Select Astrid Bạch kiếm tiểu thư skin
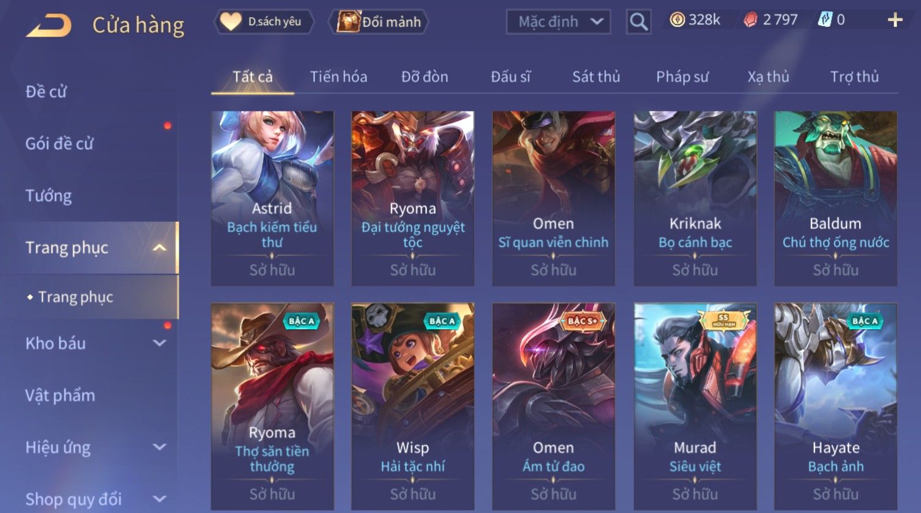 pos(272,198)
